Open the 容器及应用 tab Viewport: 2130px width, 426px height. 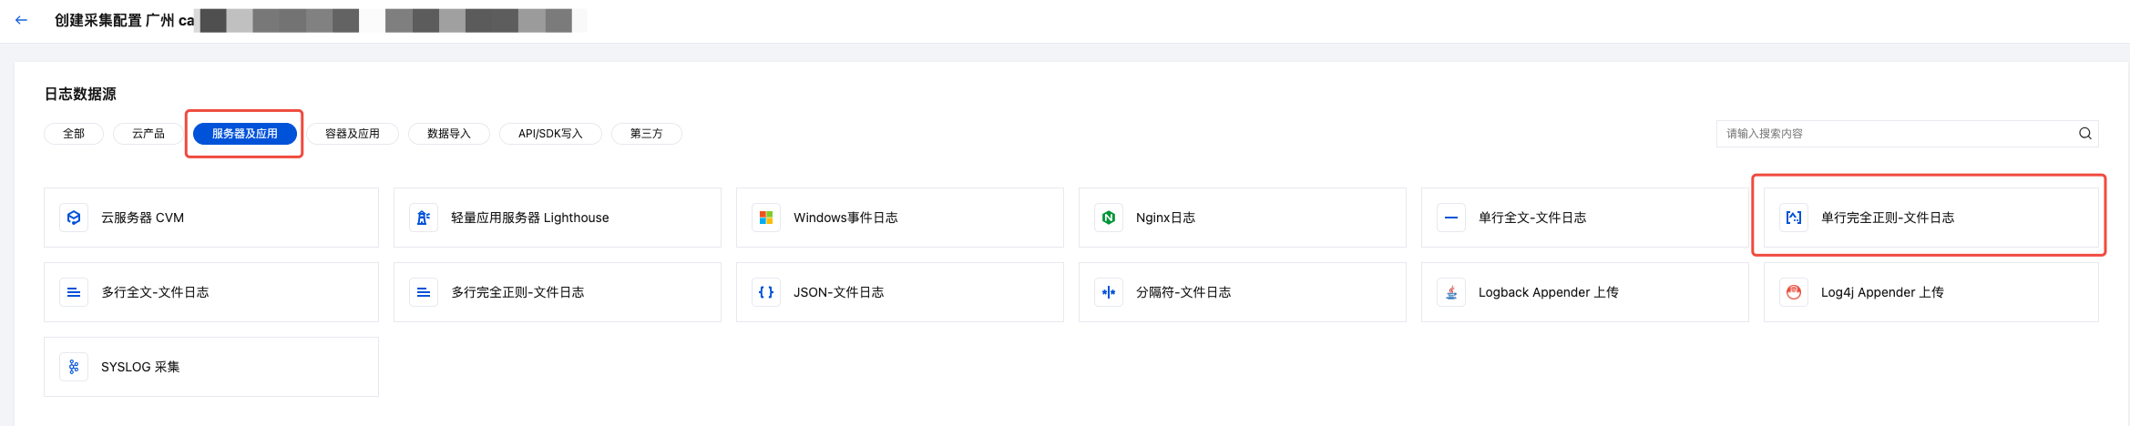click(x=353, y=134)
